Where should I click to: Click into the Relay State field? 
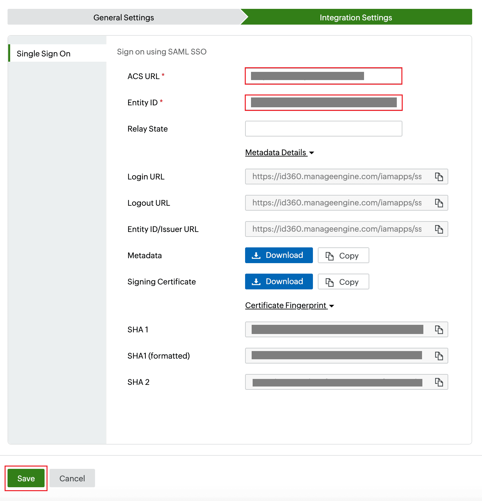tap(323, 129)
